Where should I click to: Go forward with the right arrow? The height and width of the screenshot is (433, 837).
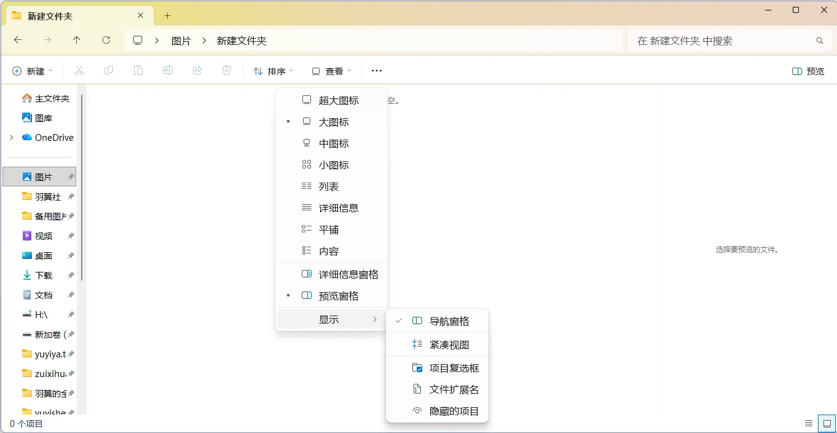tap(47, 40)
